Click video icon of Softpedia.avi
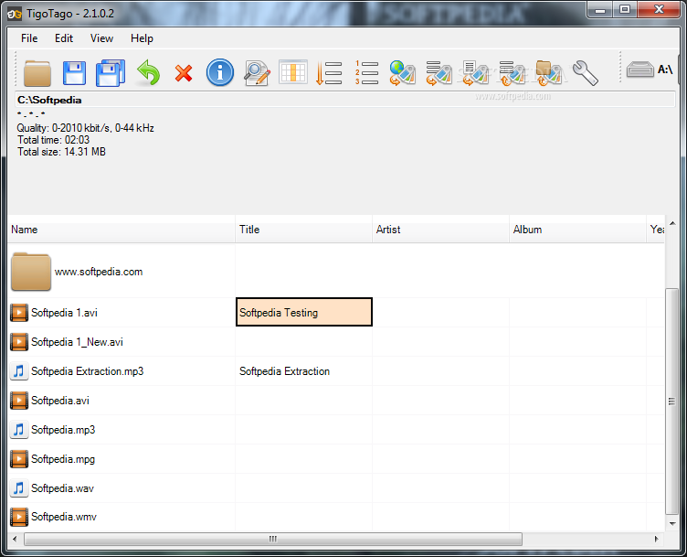 point(19,401)
